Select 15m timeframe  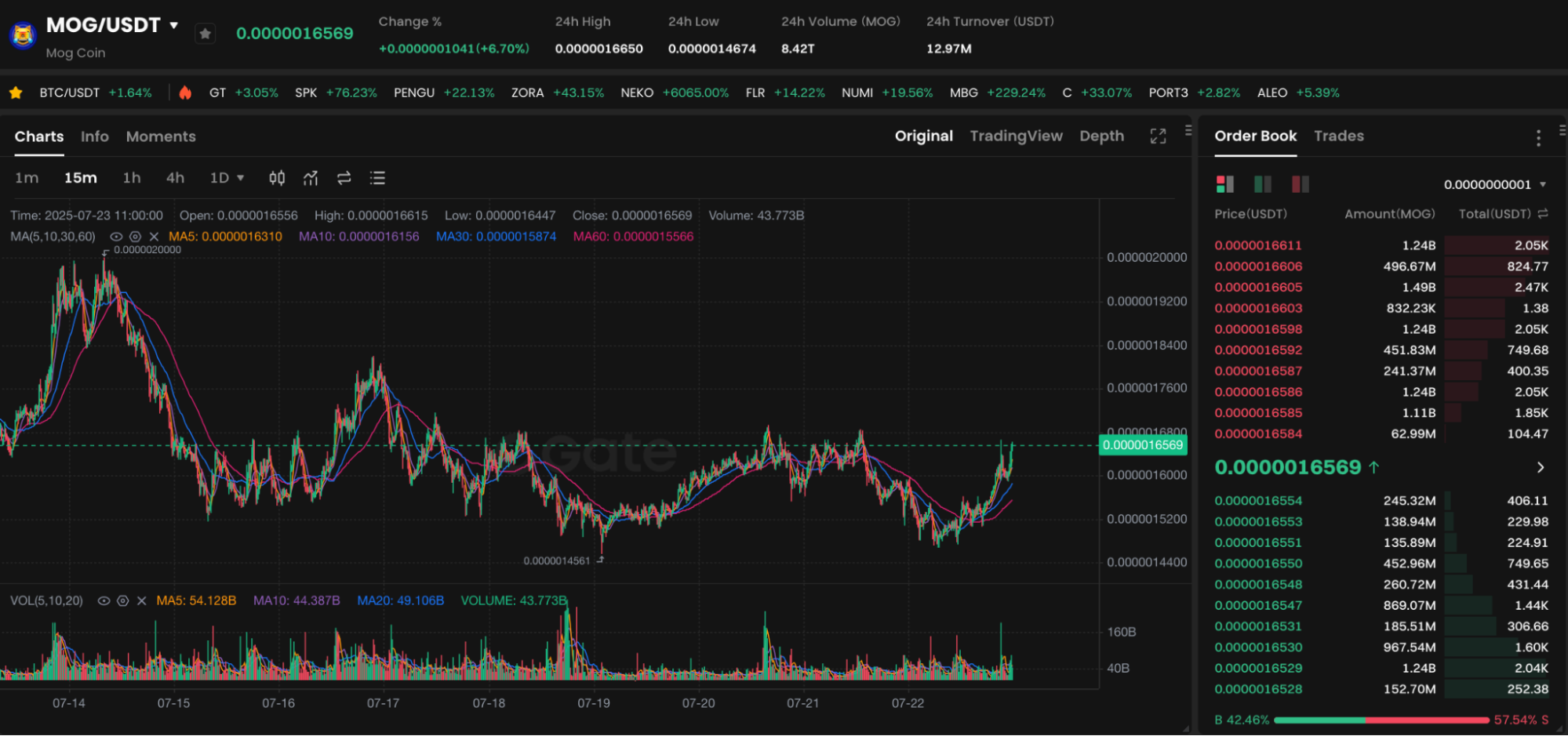[80, 178]
